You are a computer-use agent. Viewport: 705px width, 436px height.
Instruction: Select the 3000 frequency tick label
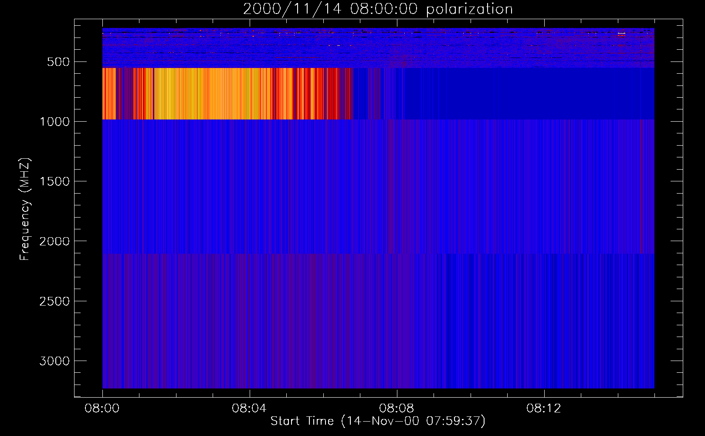[54, 361]
